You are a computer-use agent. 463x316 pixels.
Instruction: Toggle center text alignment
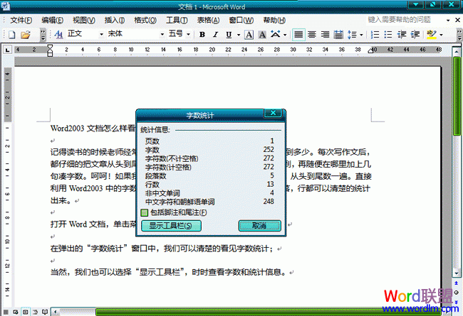(311, 34)
